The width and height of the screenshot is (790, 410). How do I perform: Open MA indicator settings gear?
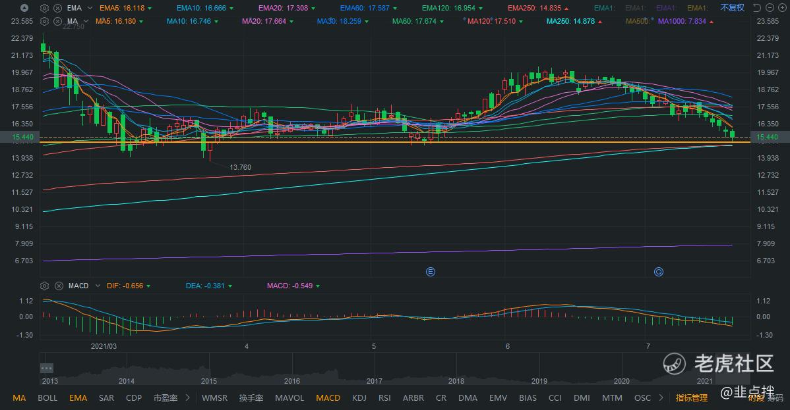pos(44,21)
